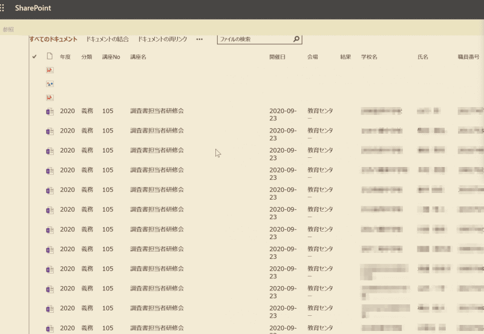Switch to ドキュメントの結合 view

pos(107,39)
